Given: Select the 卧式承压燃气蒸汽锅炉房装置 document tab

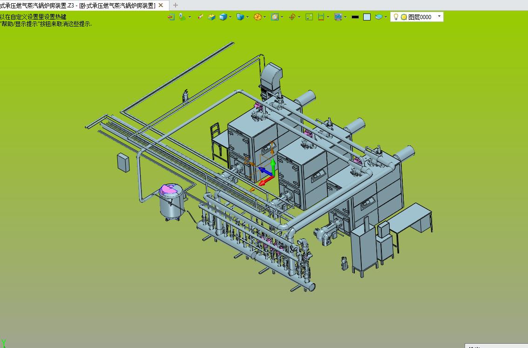Looking at the screenshot, I should point(79,5).
